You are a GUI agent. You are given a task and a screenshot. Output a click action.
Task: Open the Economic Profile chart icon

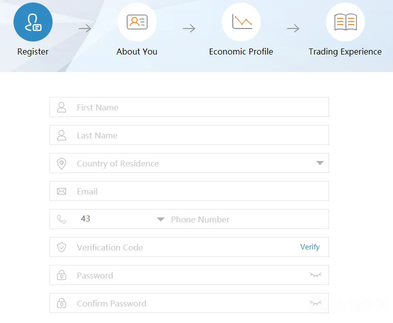[x=241, y=22]
